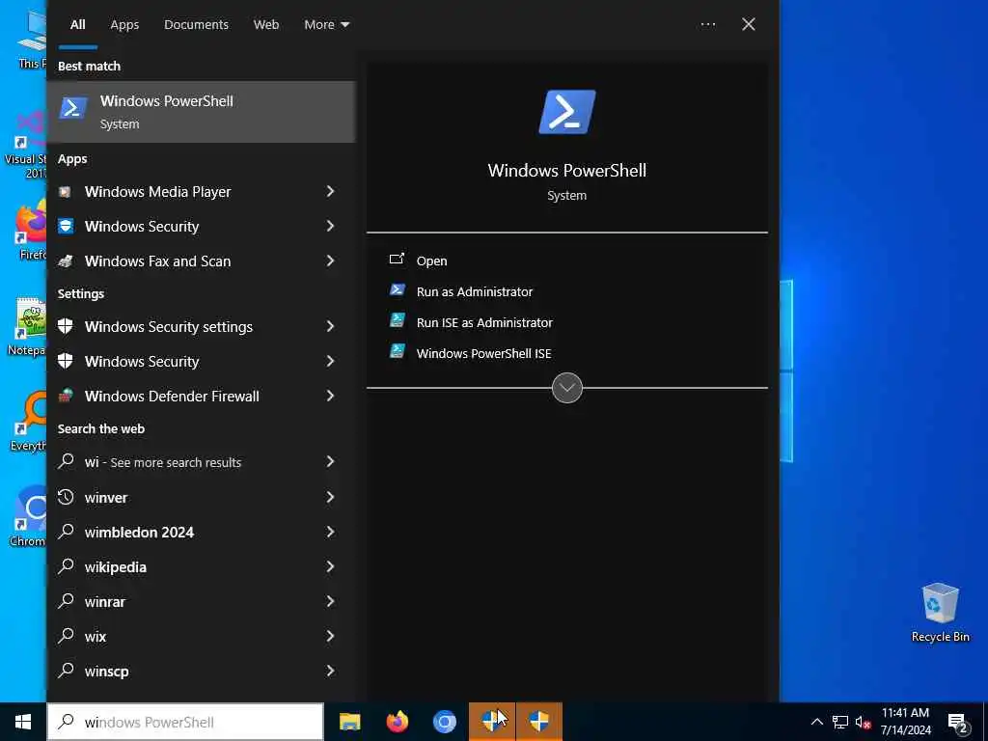Click the Windows PowerShell ISE icon

coord(397,351)
